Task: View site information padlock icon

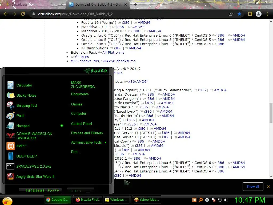Action: tap(34, 14)
